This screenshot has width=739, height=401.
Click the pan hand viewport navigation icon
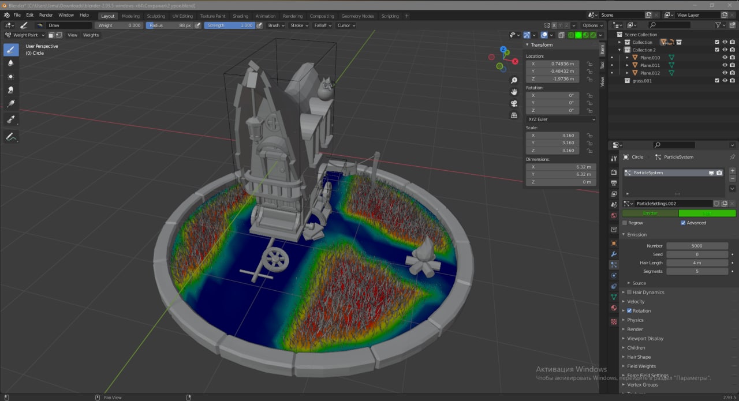tap(514, 92)
